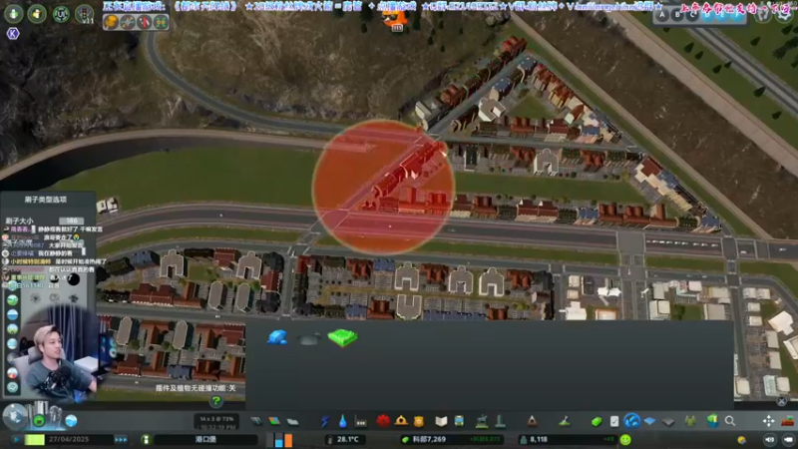The width and height of the screenshot is (798, 449).
Task: Increase simulation speed with triple arrows
Action: pyautogui.click(x=121, y=439)
